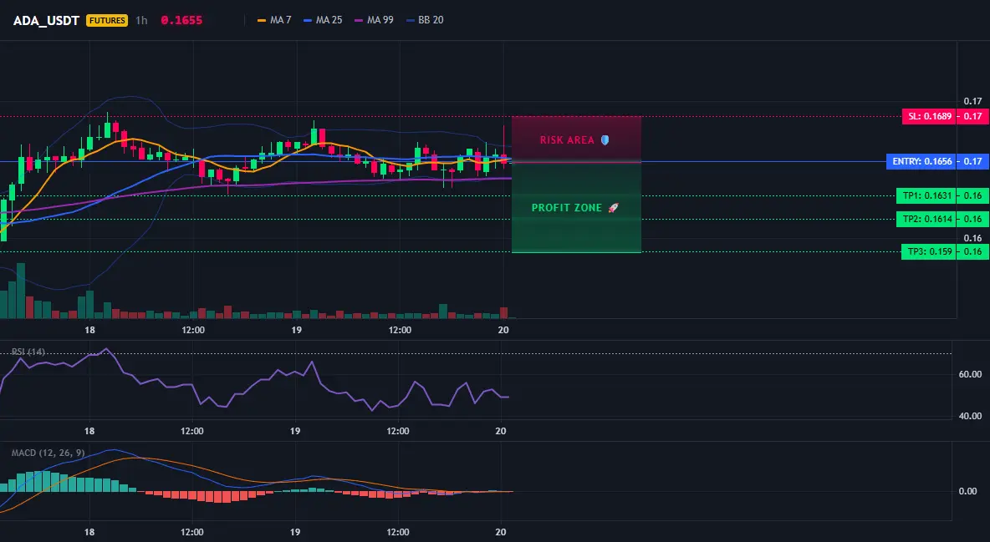Click the ADA_USDT symbol name
The image size is (990, 542).
tap(46, 20)
